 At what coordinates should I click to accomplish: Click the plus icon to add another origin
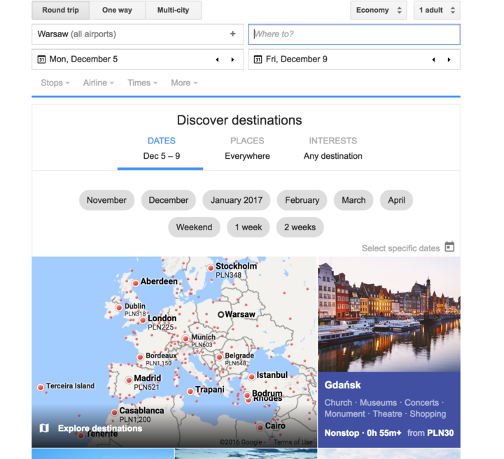click(x=232, y=34)
